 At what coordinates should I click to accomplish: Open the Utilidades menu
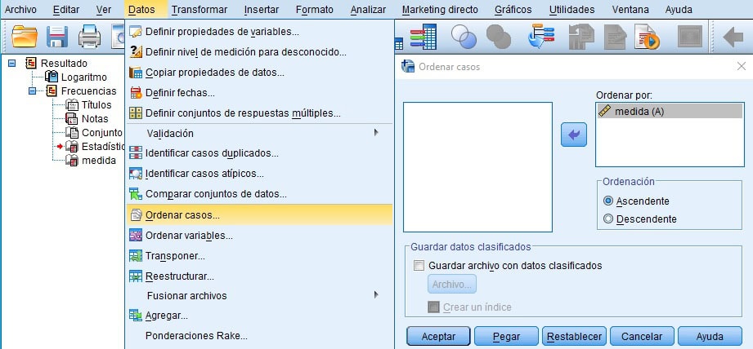pos(571,10)
